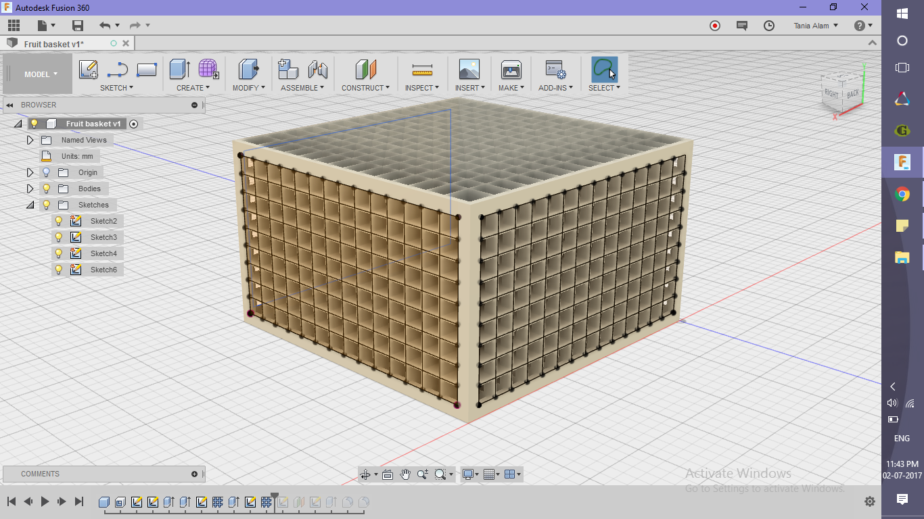Click the Extrude tool icon

180,69
